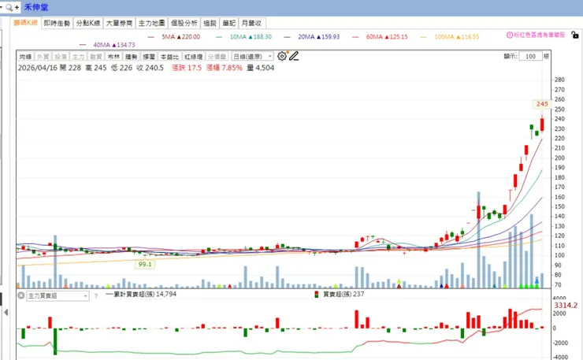583x360 pixels.
Task: Switch to the 主力地圖 tab
Action: point(152,23)
